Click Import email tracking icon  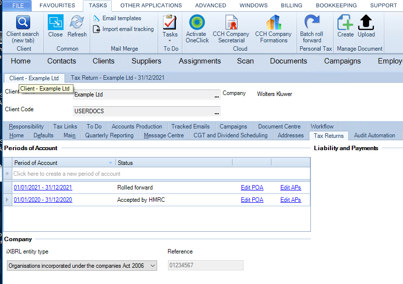point(97,29)
